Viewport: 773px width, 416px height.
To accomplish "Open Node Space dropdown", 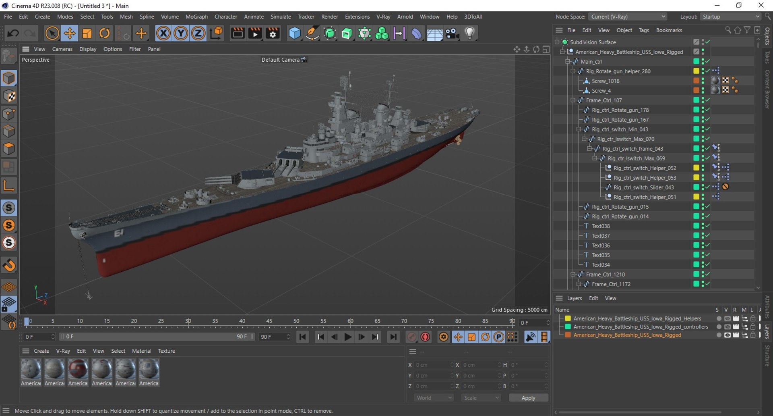I will tap(627, 17).
